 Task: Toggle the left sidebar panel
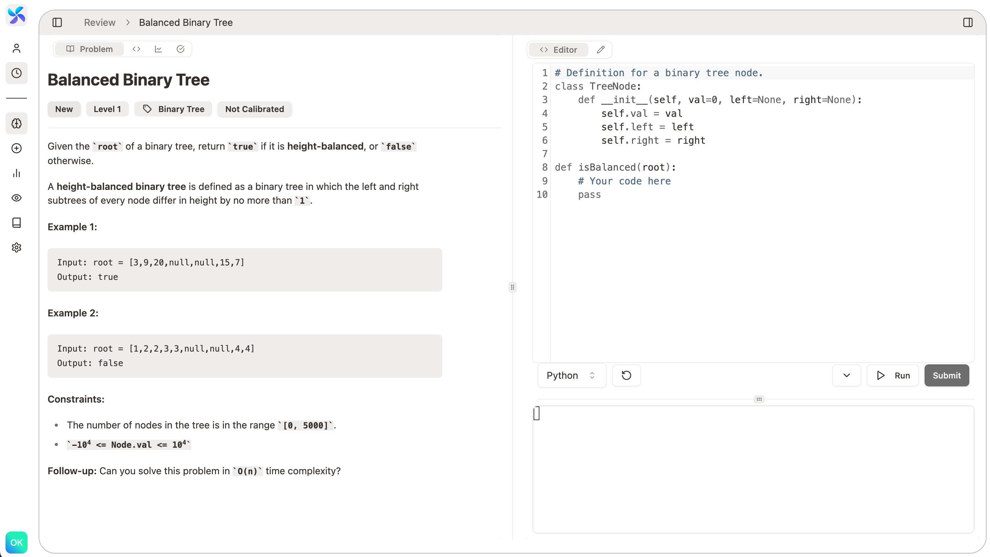tap(57, 22)
